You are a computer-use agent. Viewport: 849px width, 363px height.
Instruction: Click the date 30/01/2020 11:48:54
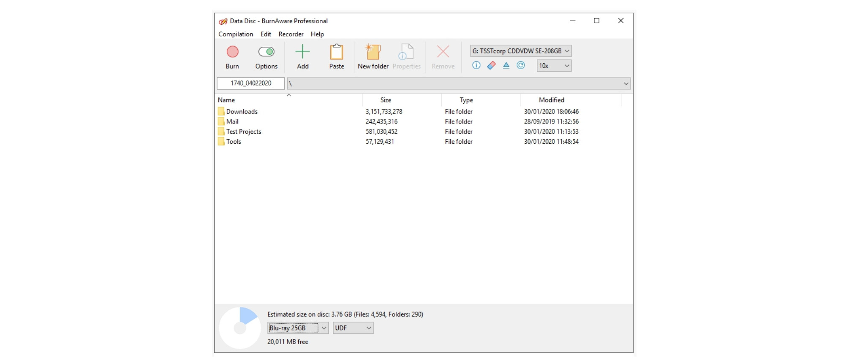pyautogui.click(x=551, y=142)
